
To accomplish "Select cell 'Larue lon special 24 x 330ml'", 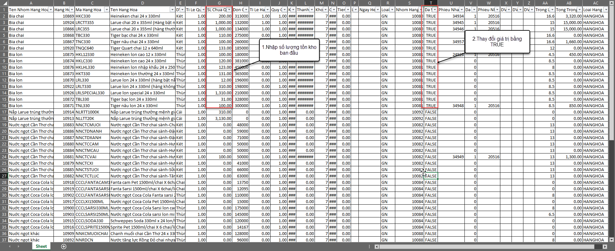I will point(143,93).
